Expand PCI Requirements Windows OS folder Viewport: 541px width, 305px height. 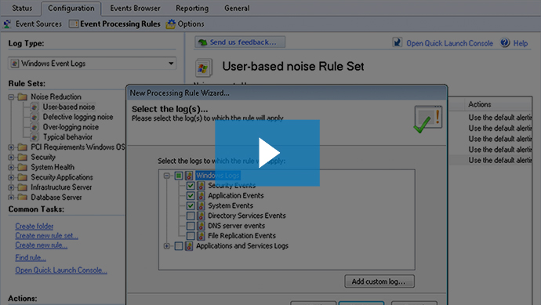pos(12,147)
